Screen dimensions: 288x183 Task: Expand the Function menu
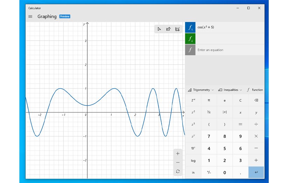click(x=255, y=90)
